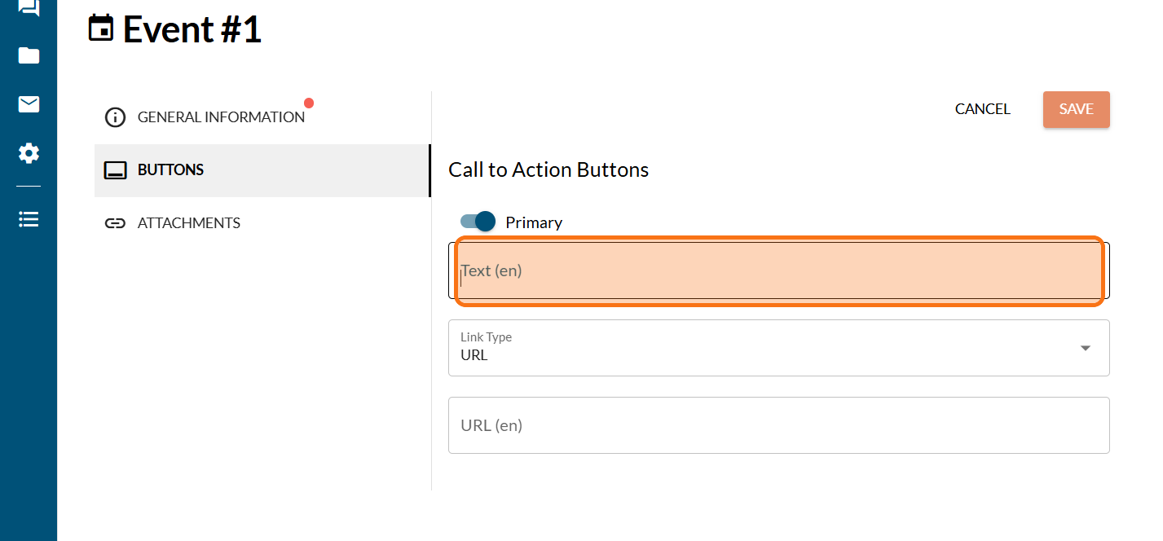The image size is (1163, 541).
Task: Open the list icon in sidebar
Action: tap(29, 219)
